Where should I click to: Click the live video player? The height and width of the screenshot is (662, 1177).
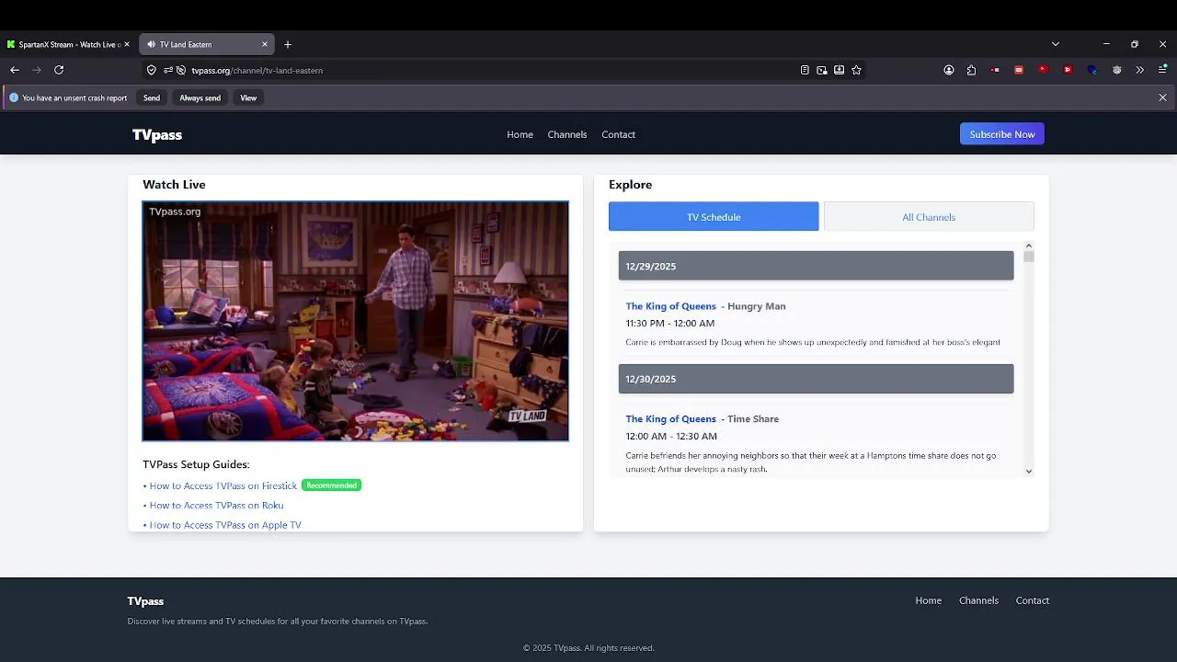pyautogui.click(x=356, y=321)
